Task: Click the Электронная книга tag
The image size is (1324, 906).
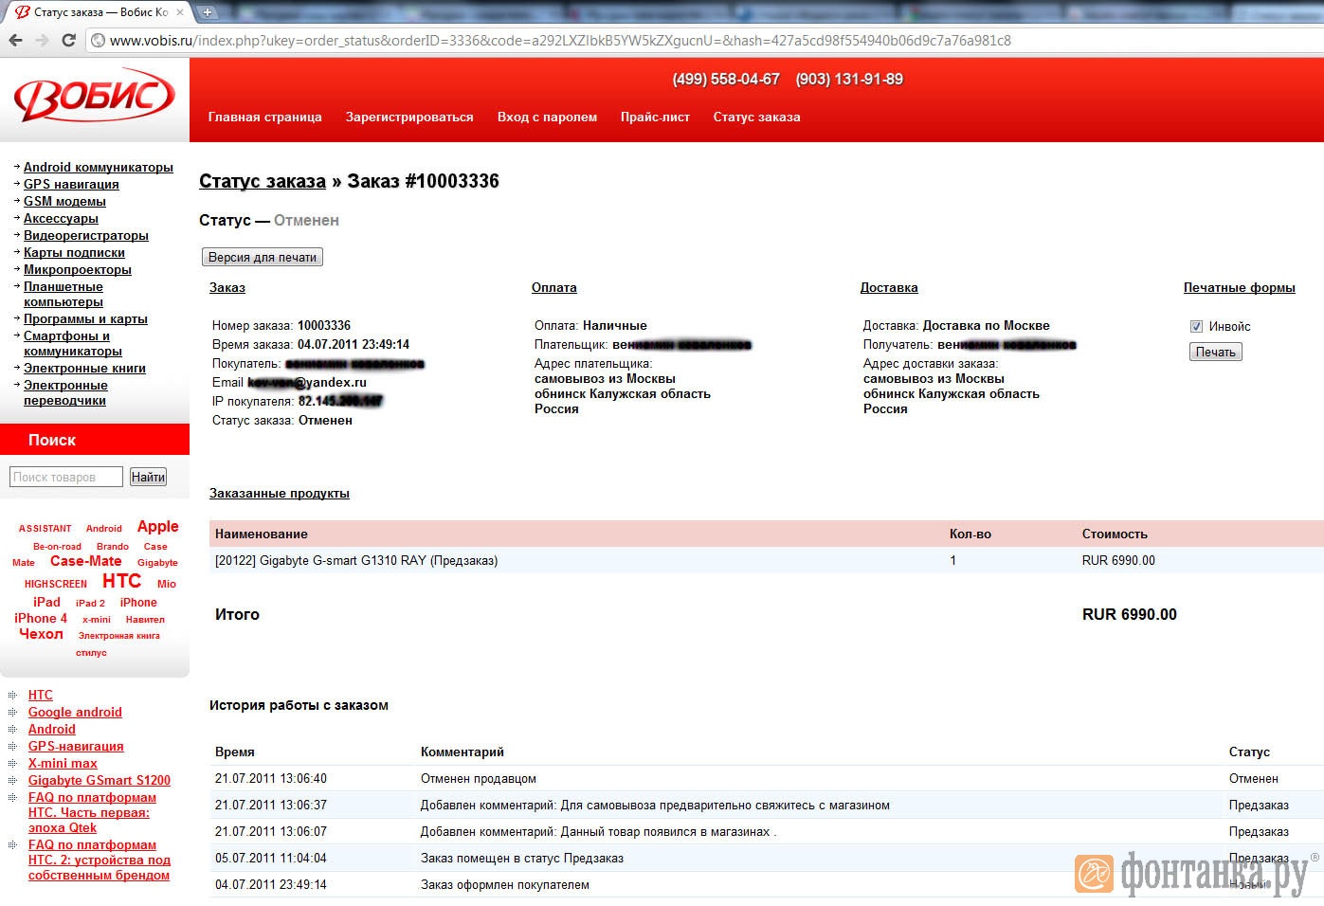Action: coord(119,636)
